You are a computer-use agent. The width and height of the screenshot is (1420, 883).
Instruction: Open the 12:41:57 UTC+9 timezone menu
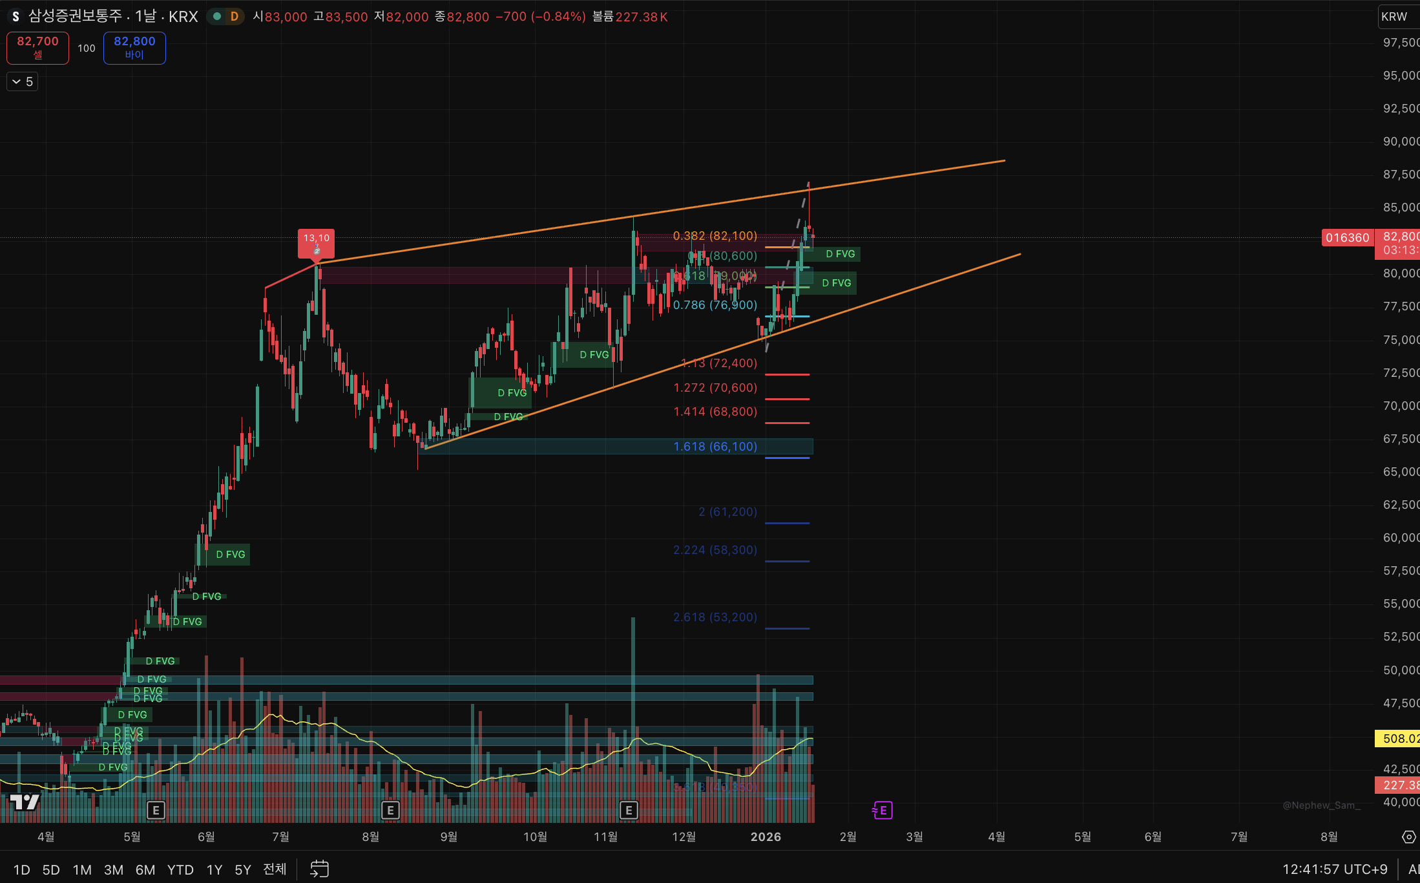coord(1334,869)
